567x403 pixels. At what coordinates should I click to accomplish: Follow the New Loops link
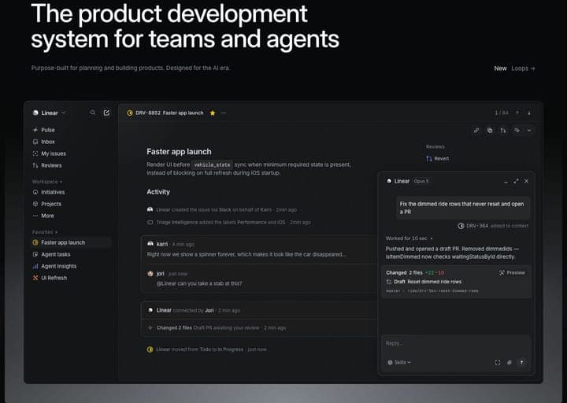click(514, 68)
